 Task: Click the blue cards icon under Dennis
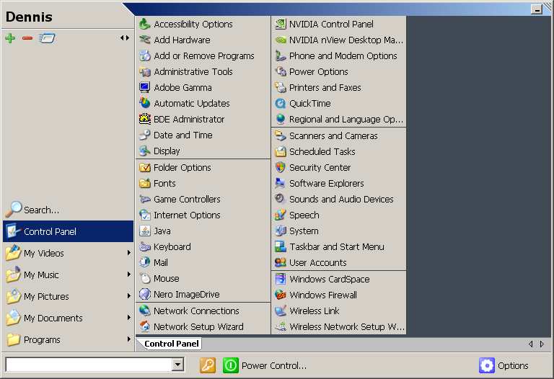pos(47,38)
